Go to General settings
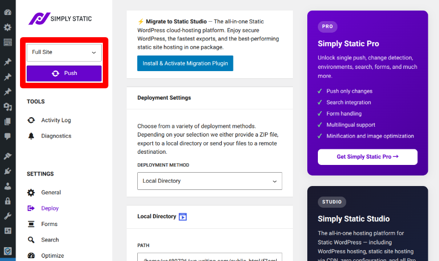The width and height of the screenshot is (439, 261). point(51,193)
